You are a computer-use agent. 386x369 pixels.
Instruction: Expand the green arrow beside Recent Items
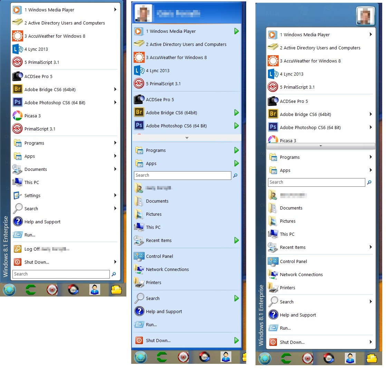(x=236, y=241)
